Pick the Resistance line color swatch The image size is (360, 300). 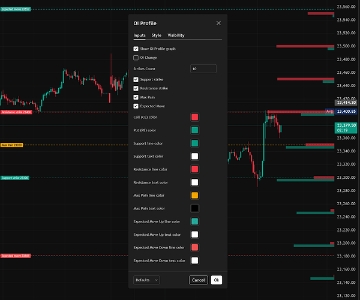(x=194, y=169)
